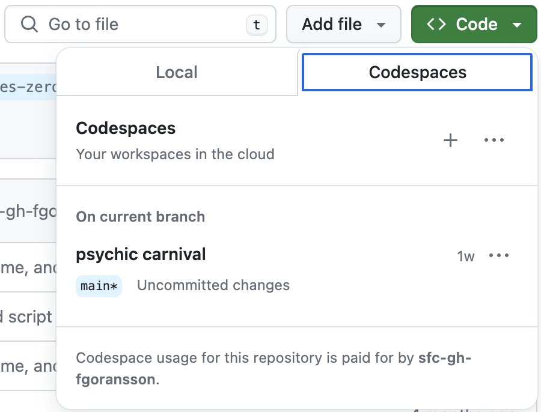Click the caret icon on the Code button

(x=518, y=25)
